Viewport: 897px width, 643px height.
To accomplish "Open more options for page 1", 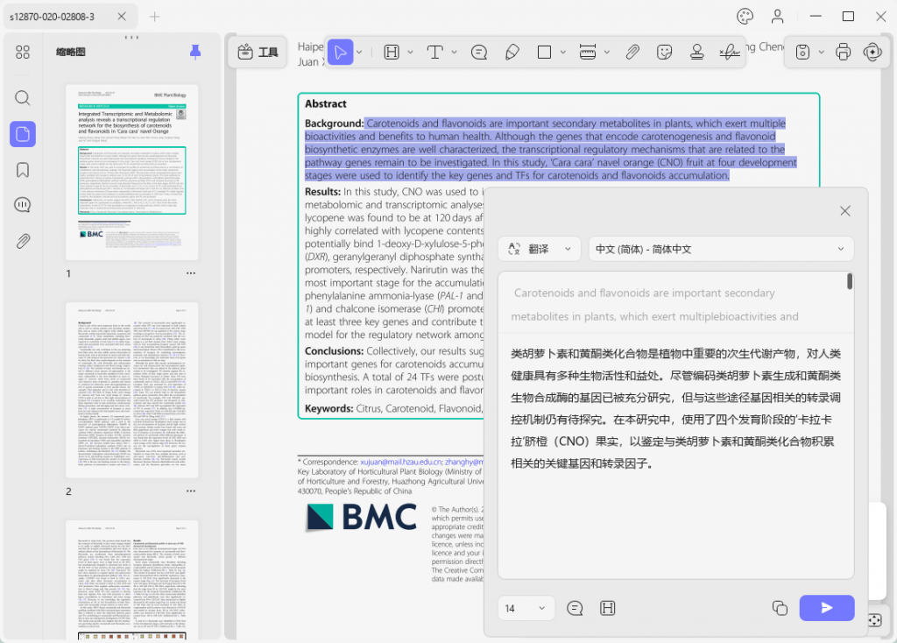I will 190,273.
